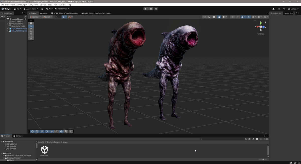Select the Hand view tool
Image resolution: width=301 pixels, height=164 pixels.
click(31, 23)
